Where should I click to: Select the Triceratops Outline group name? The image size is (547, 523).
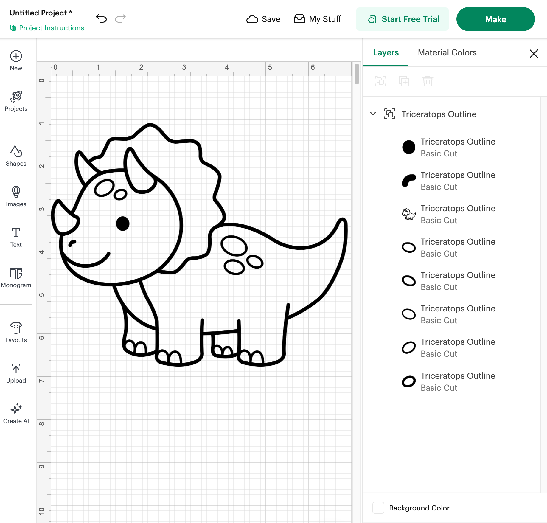[439, 114]
